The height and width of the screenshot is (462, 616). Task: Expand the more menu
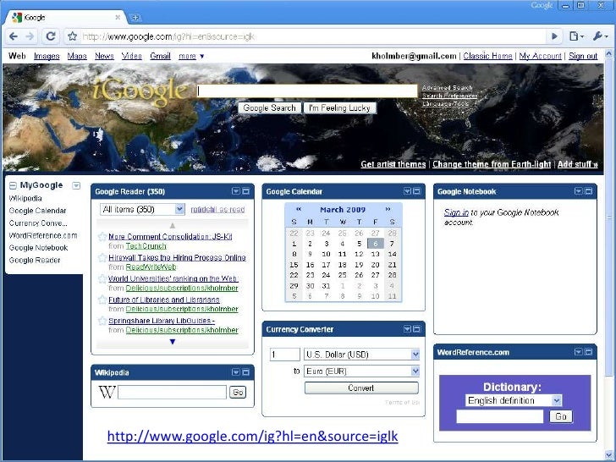[191, 56]
